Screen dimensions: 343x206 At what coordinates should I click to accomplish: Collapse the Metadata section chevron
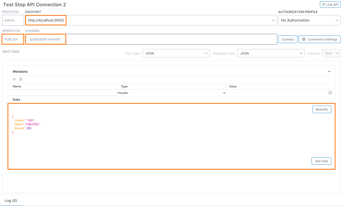pyautogui.click(x=329, y=71)
